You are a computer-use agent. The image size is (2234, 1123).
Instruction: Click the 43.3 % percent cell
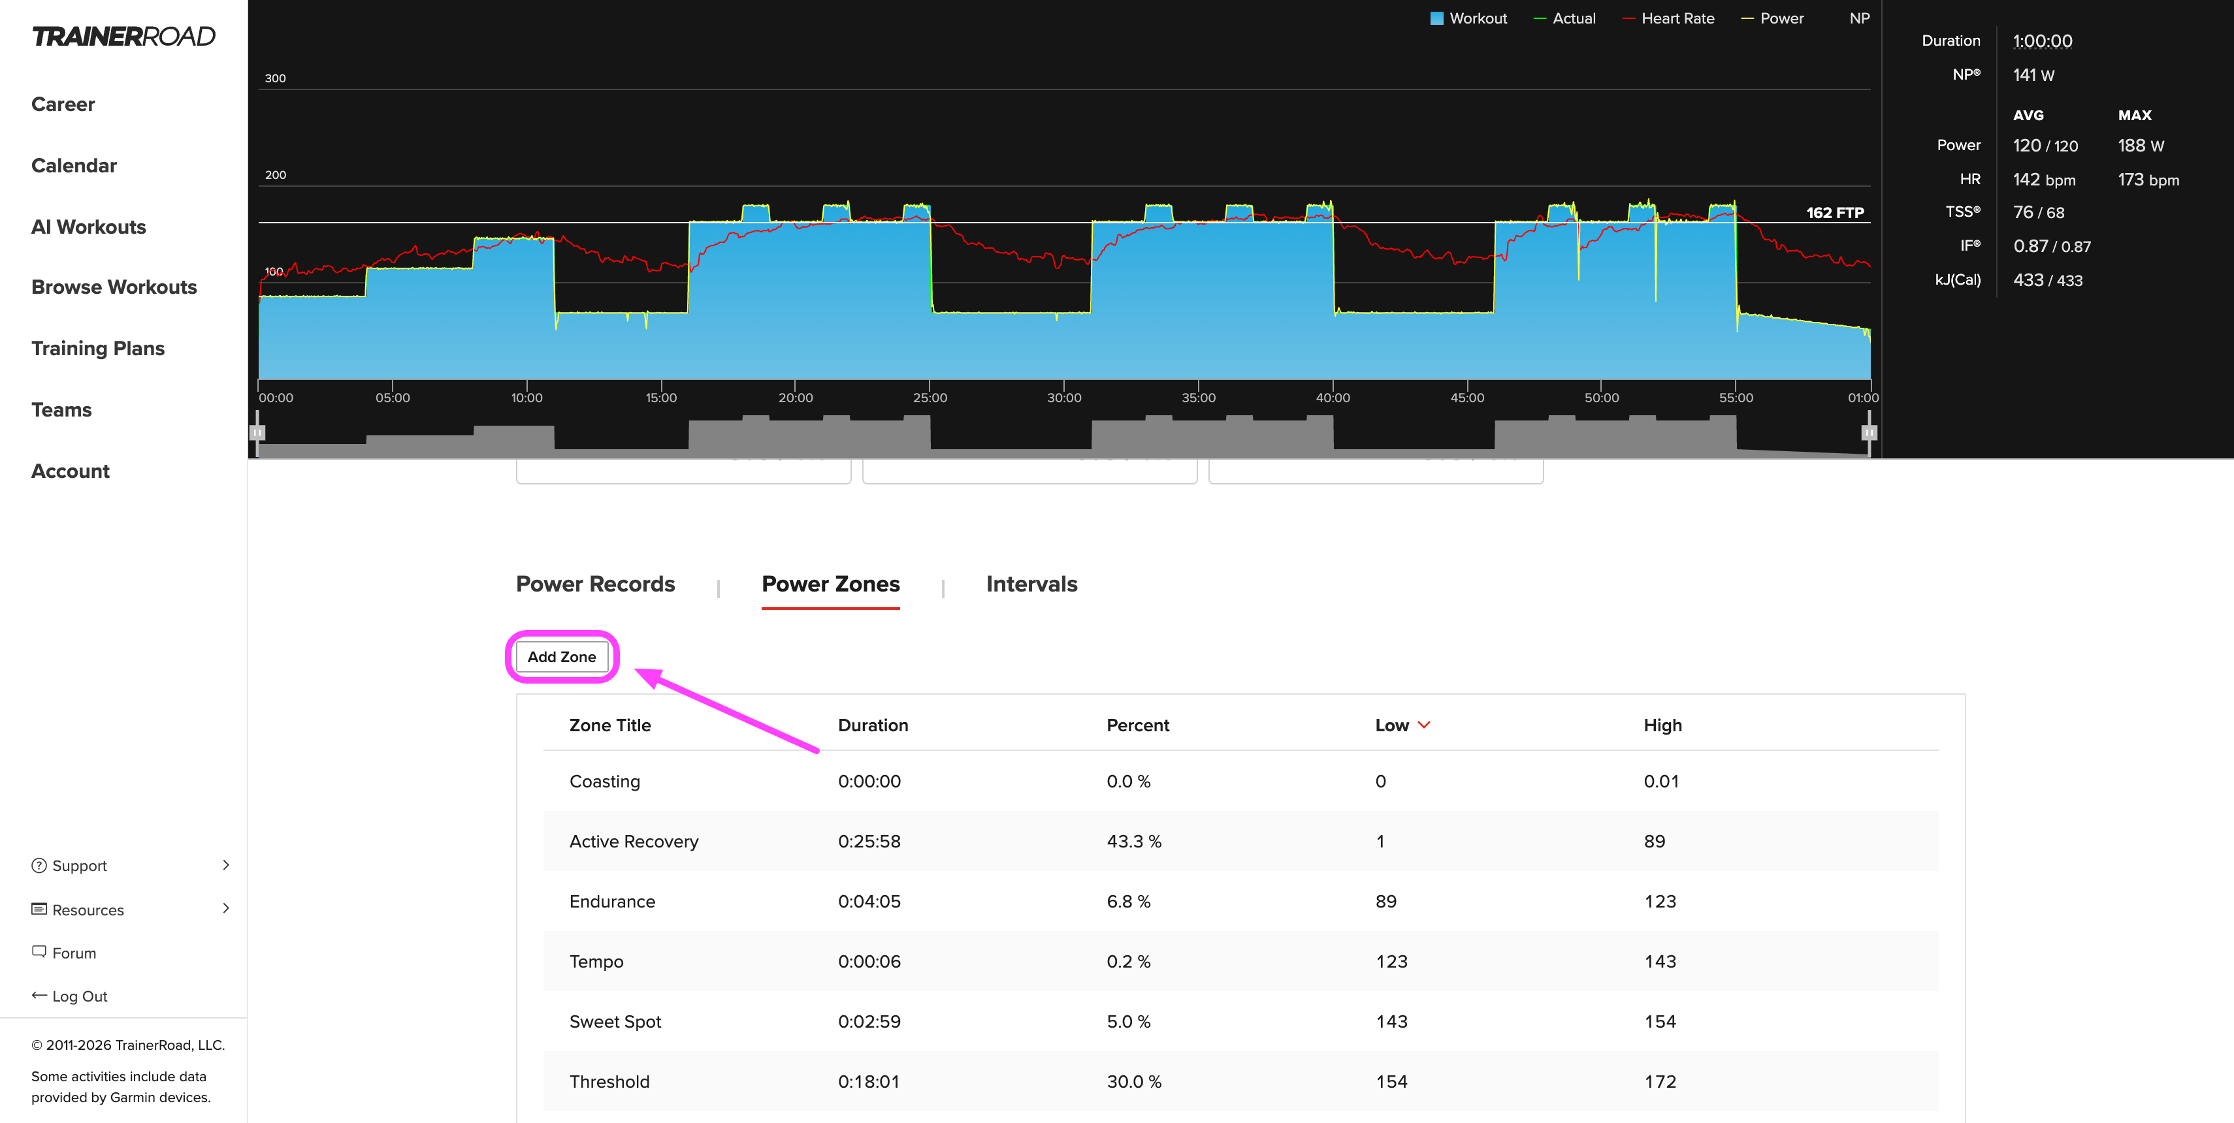pyautogui.click(x=1133, y=842)
